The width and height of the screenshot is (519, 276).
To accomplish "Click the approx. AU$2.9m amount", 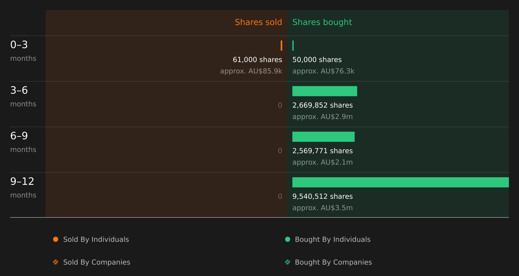I will click(322, 117).
